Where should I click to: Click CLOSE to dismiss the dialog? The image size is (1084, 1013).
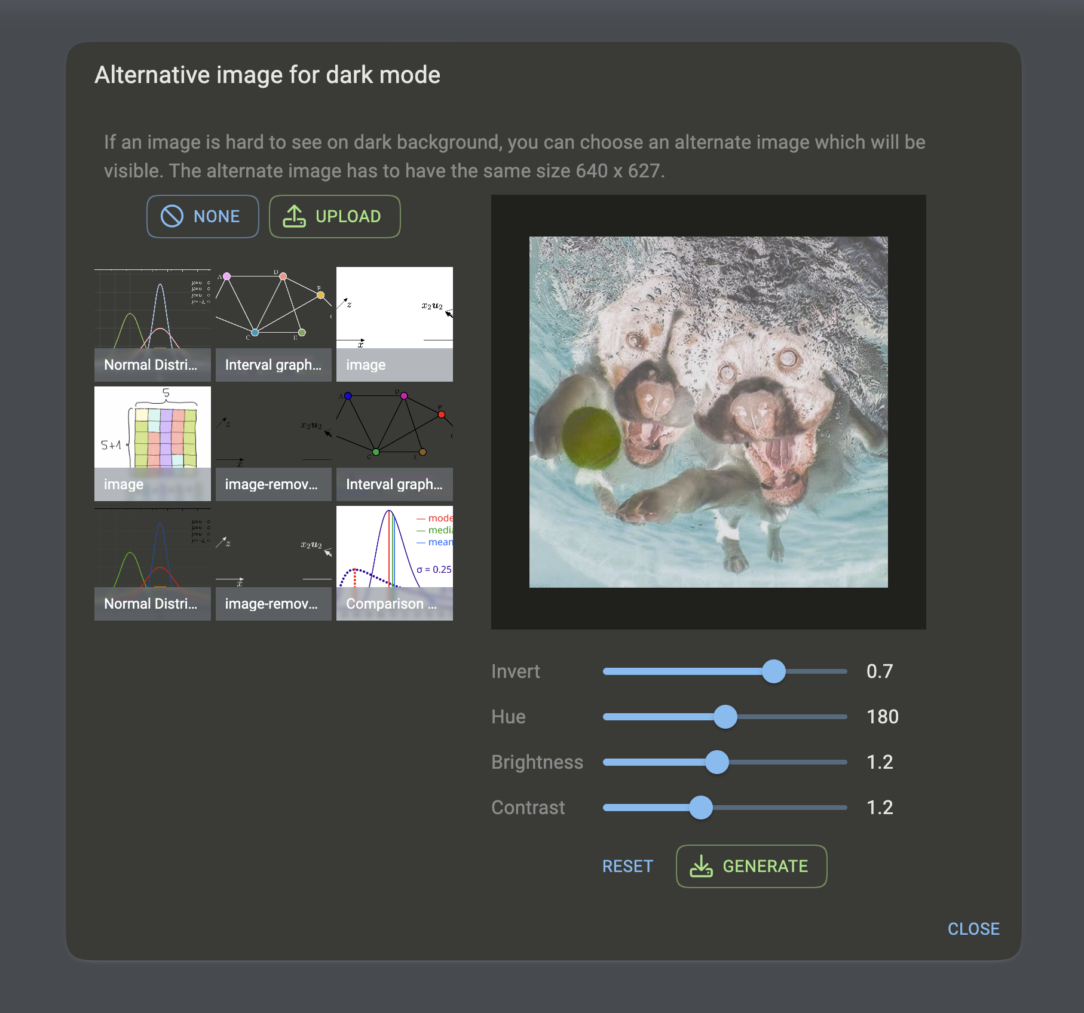pyautogui.click(x=973, y=929)
